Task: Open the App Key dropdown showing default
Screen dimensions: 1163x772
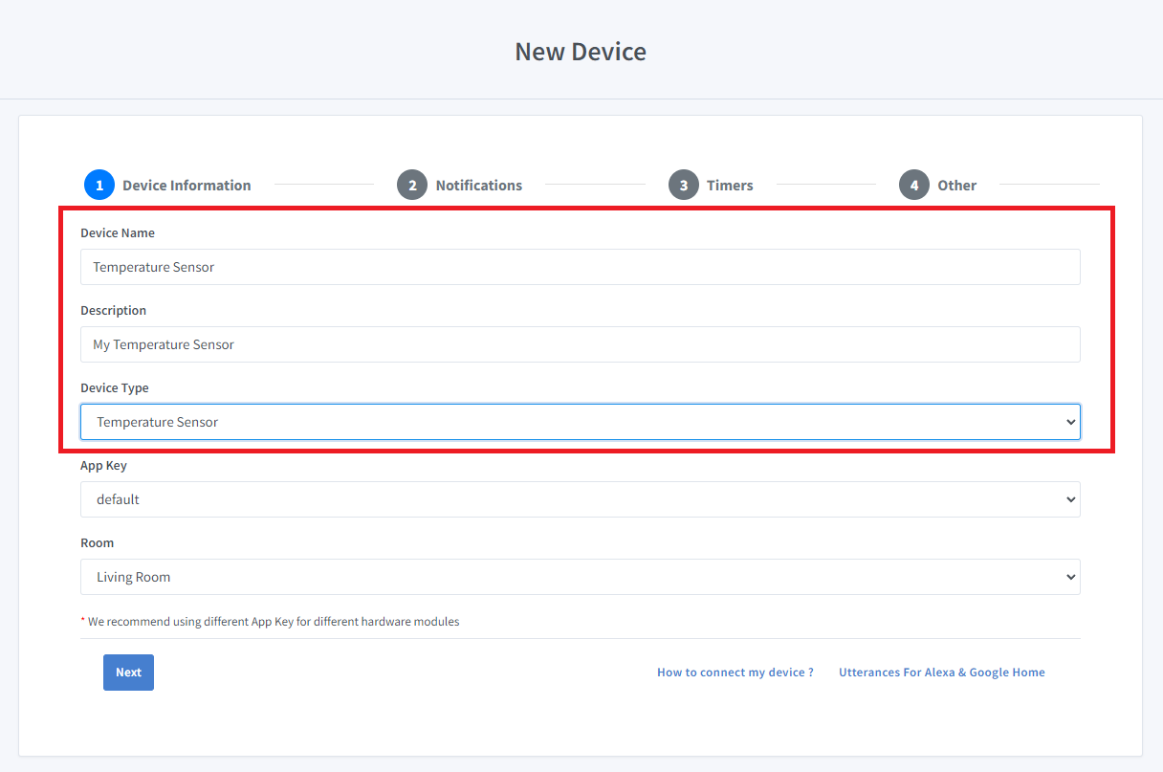Action: (x=580, y=498)
